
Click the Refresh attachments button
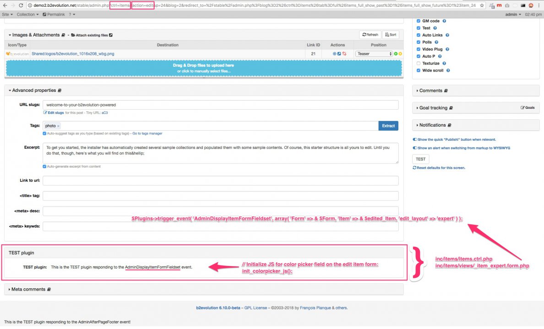(x=370, y=35)
